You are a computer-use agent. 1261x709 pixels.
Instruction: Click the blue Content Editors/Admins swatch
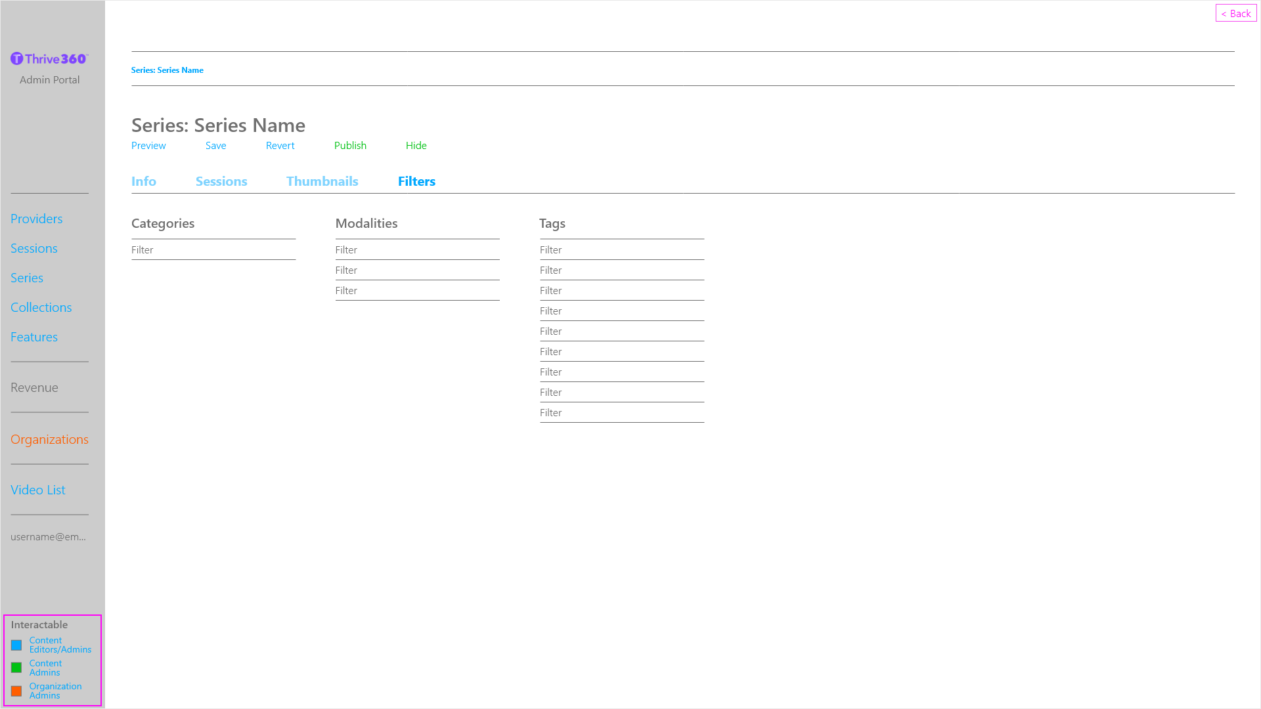(x=16, y=645)
